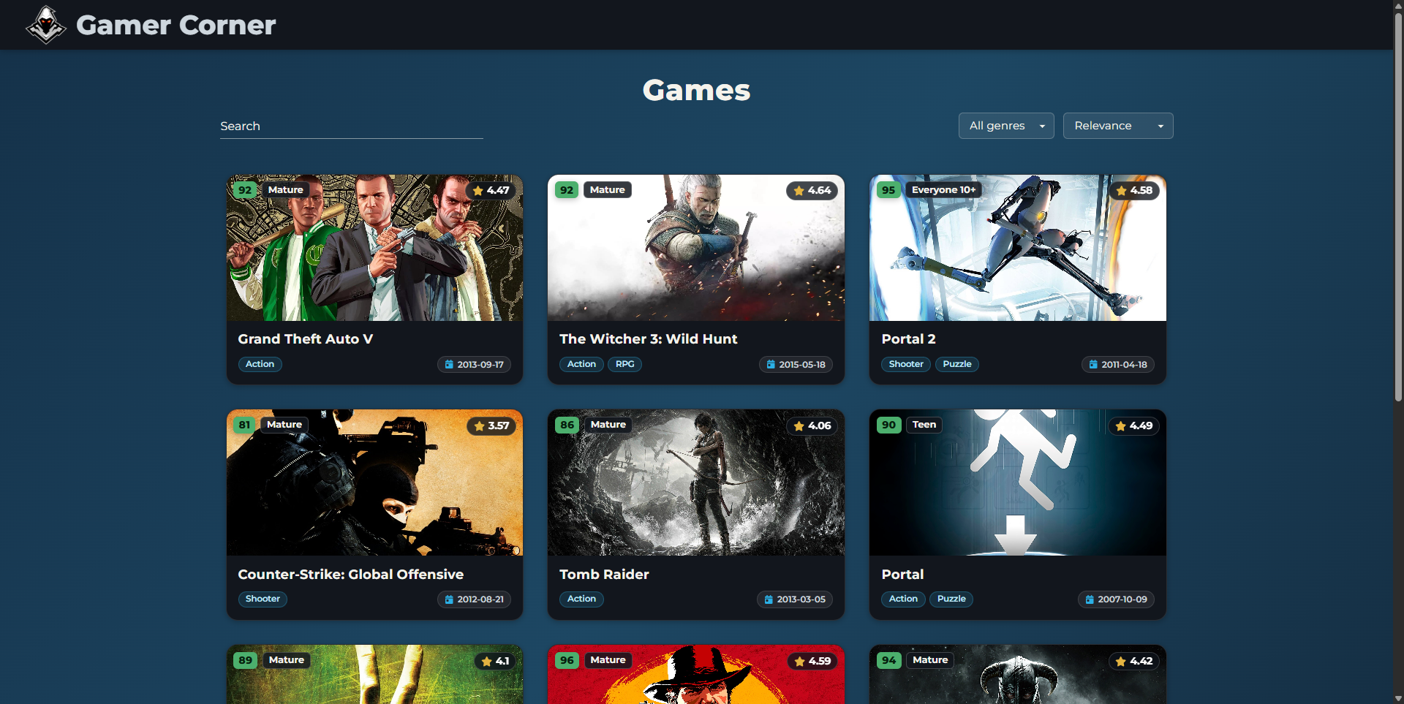1404x704 pixels.
Task: Click the star rating icon on Portal 2
Action: [1122, 191]
